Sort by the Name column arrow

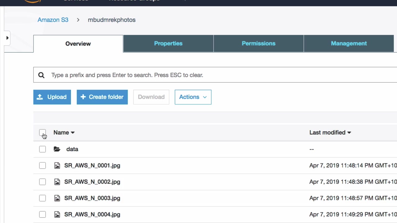pyautogui.click(x=73, y=133)
